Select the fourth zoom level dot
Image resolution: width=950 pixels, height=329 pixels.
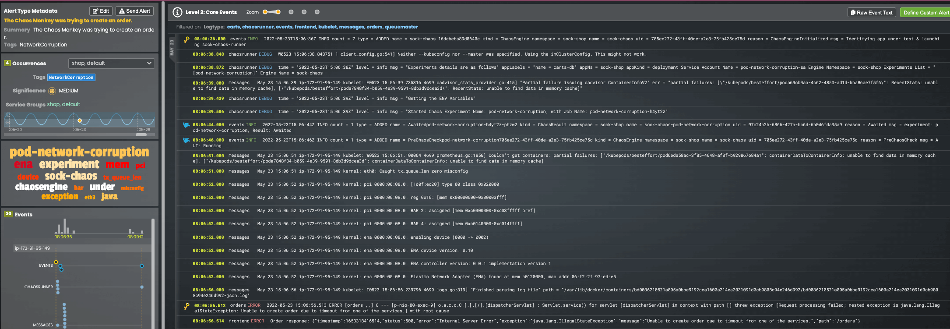(304, 12)
